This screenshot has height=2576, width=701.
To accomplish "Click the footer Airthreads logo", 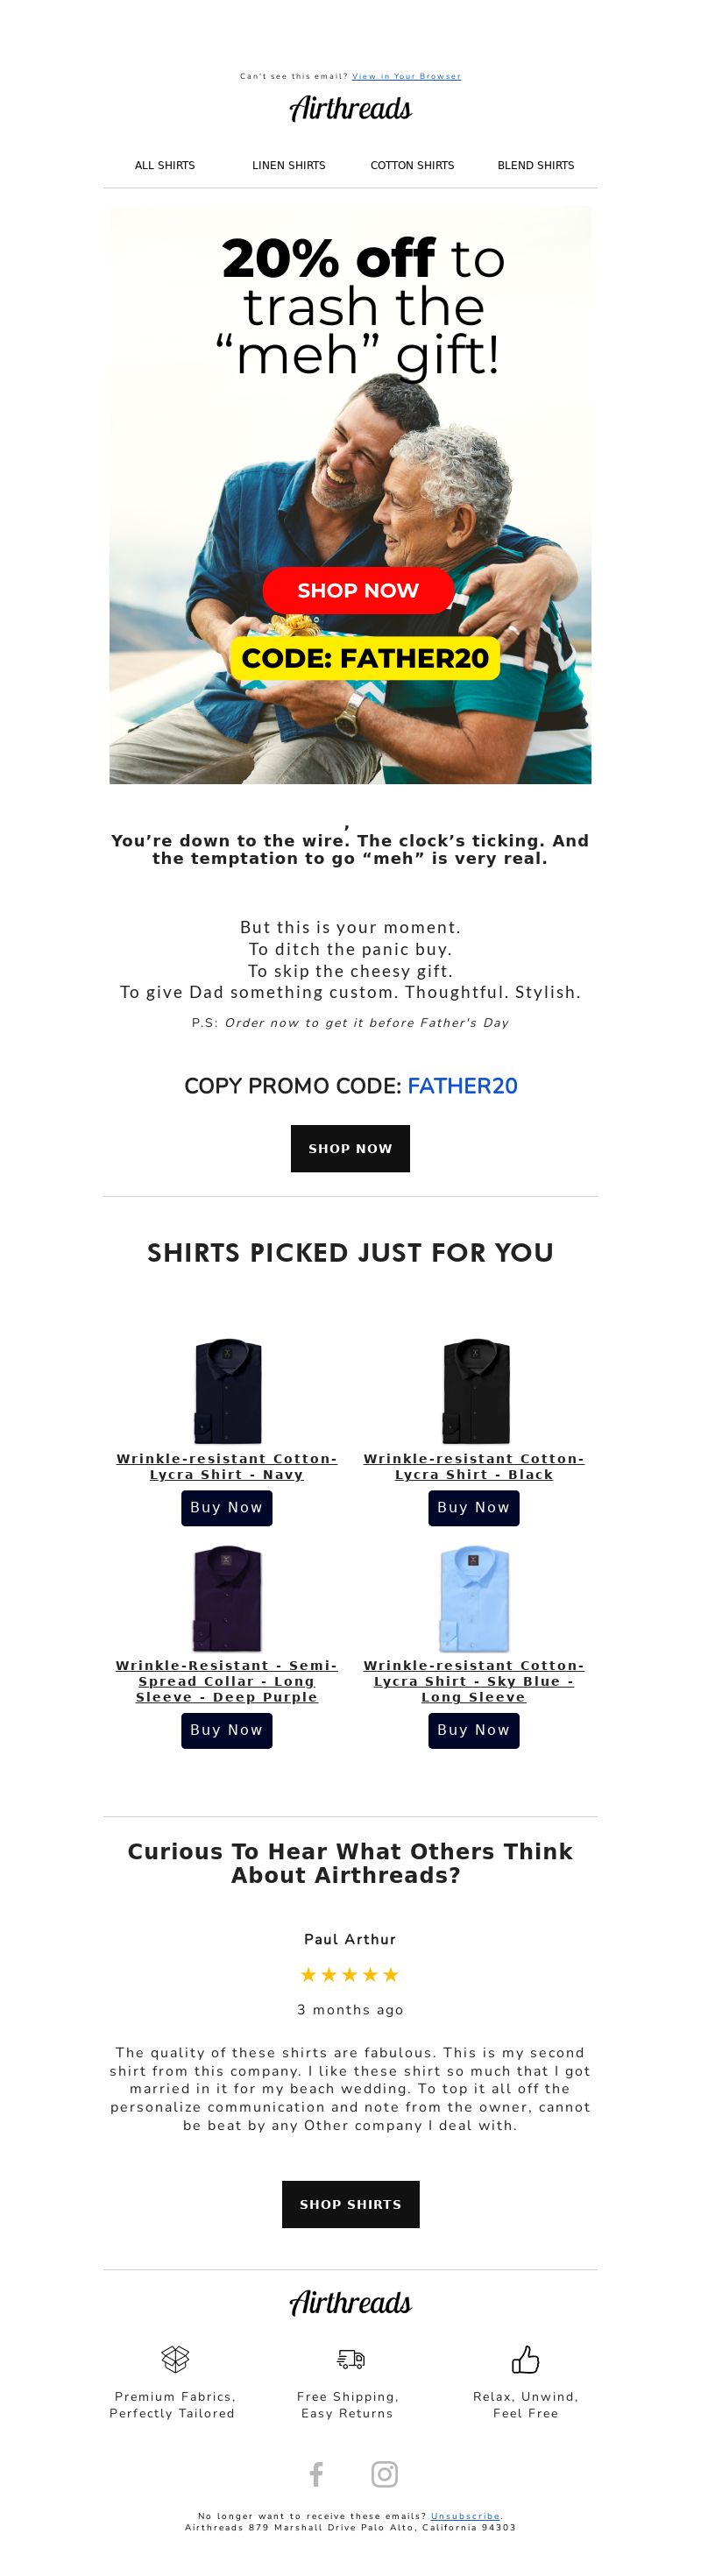I will (350, 2304).
